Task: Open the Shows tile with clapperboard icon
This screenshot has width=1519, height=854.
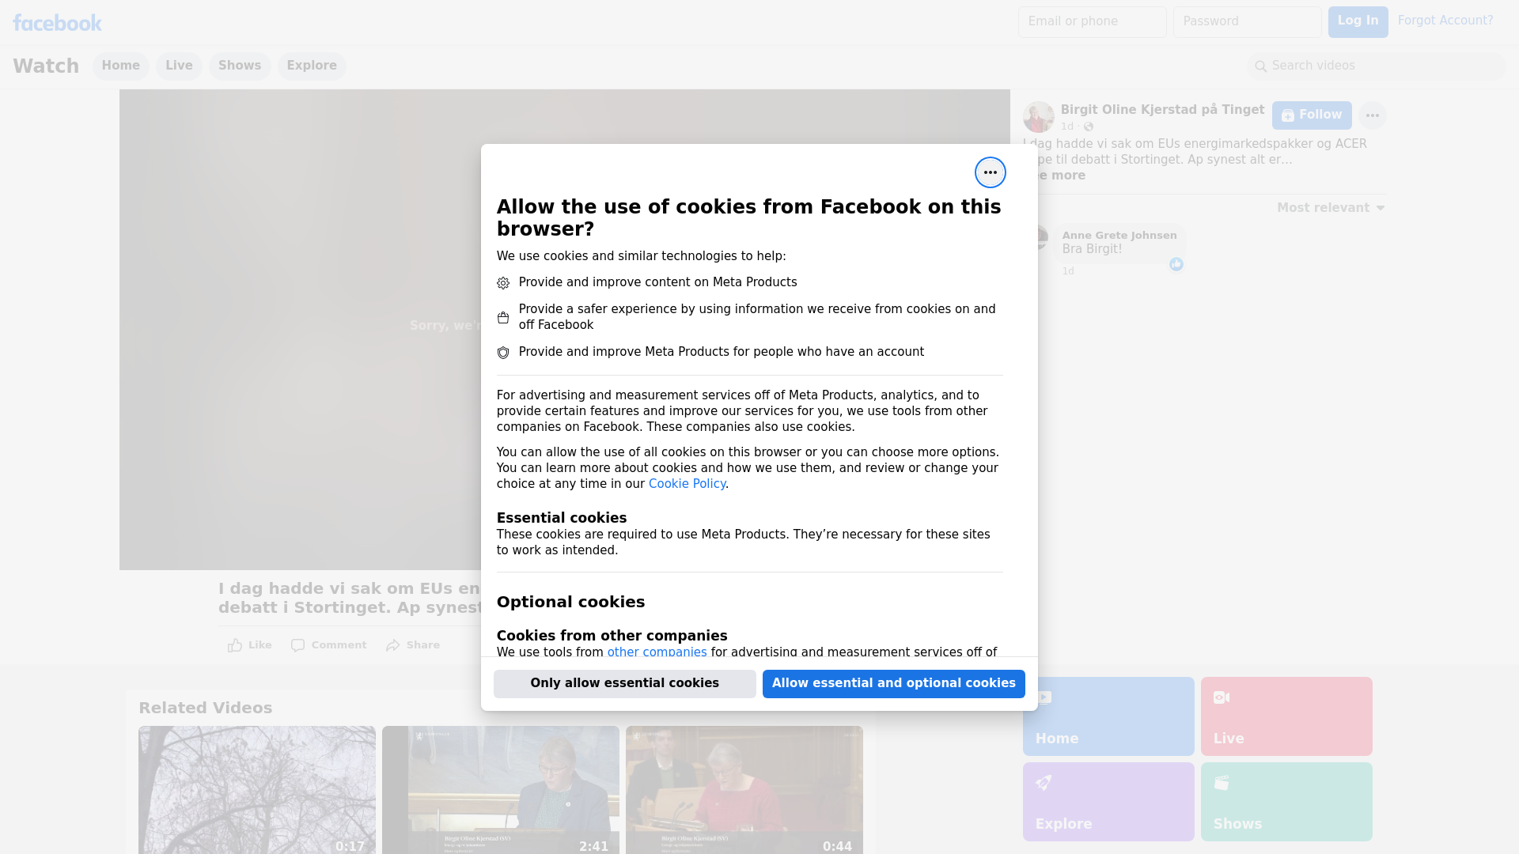Action: (1286, 801)
